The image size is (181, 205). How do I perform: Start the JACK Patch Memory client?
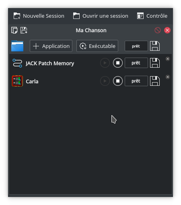(105, 63)
